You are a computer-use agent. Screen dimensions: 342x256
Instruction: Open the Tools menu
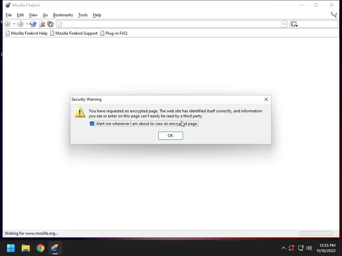tap(83, 15)
